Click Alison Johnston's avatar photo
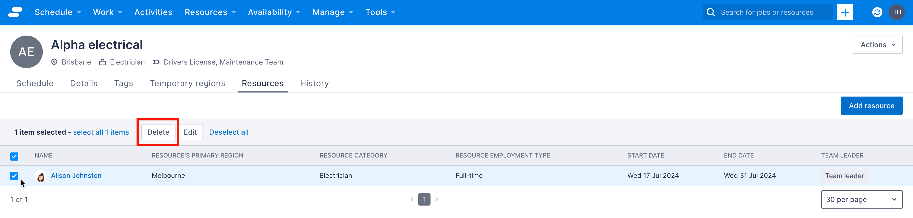This screenshot has height=218, width=913. click(x=41, y=176)
